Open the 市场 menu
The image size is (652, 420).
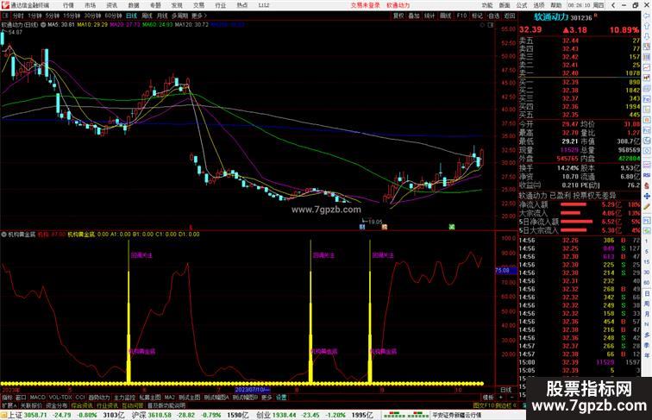click(90, 5)
